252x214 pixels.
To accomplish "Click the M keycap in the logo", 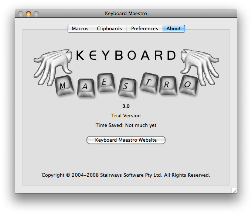I will tap(64, 86).
